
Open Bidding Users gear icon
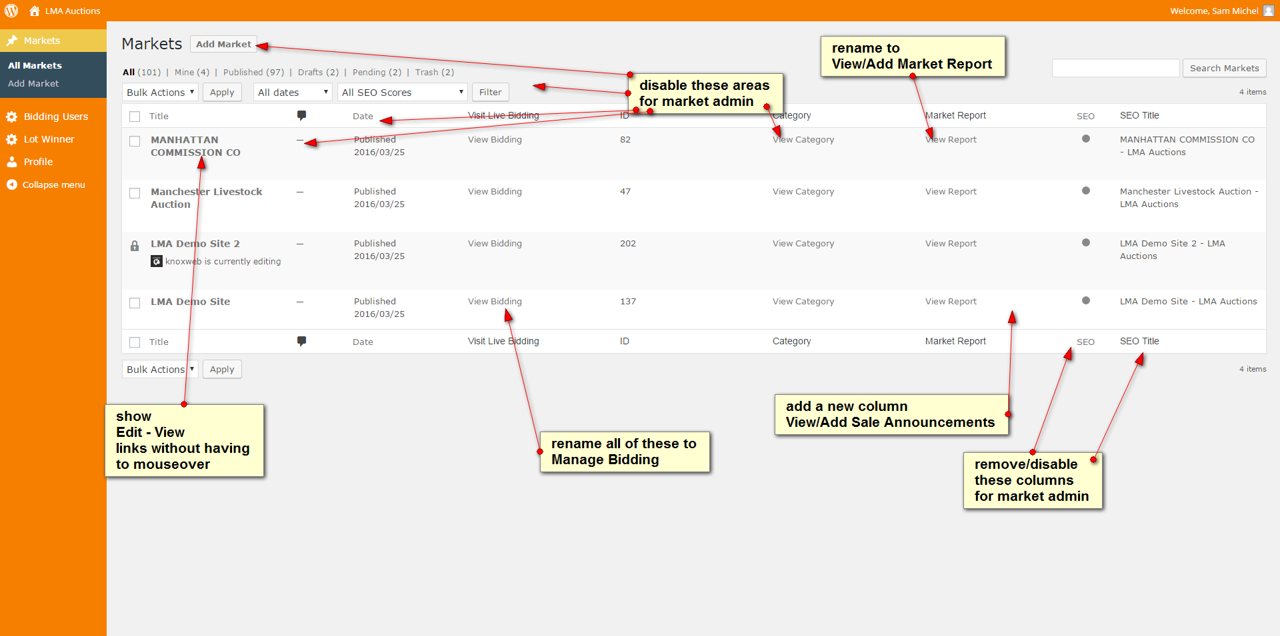(x=12, y=117)
